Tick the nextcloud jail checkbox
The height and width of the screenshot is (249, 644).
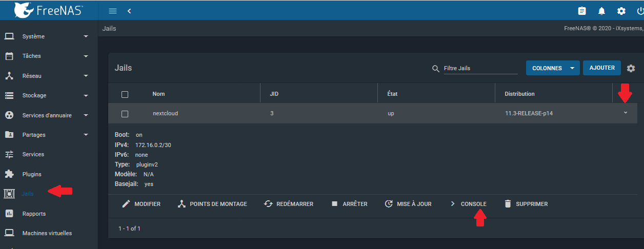(125, 114)
